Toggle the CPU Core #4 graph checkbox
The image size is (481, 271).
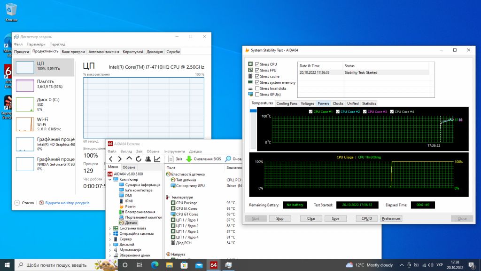tap(392, 112)
